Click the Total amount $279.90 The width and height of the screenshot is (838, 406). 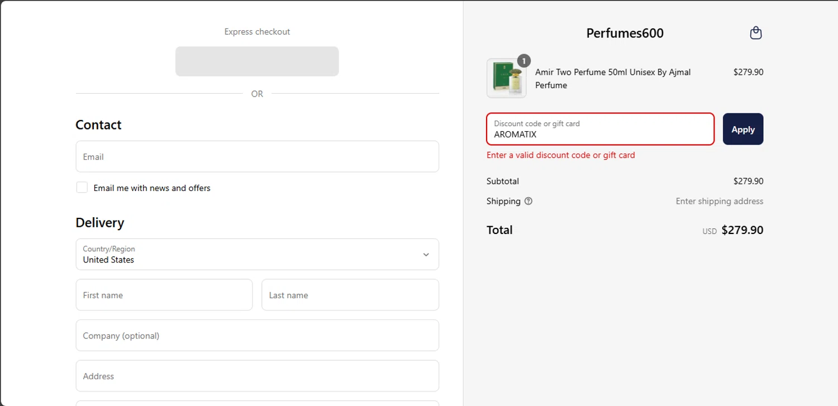742,230
